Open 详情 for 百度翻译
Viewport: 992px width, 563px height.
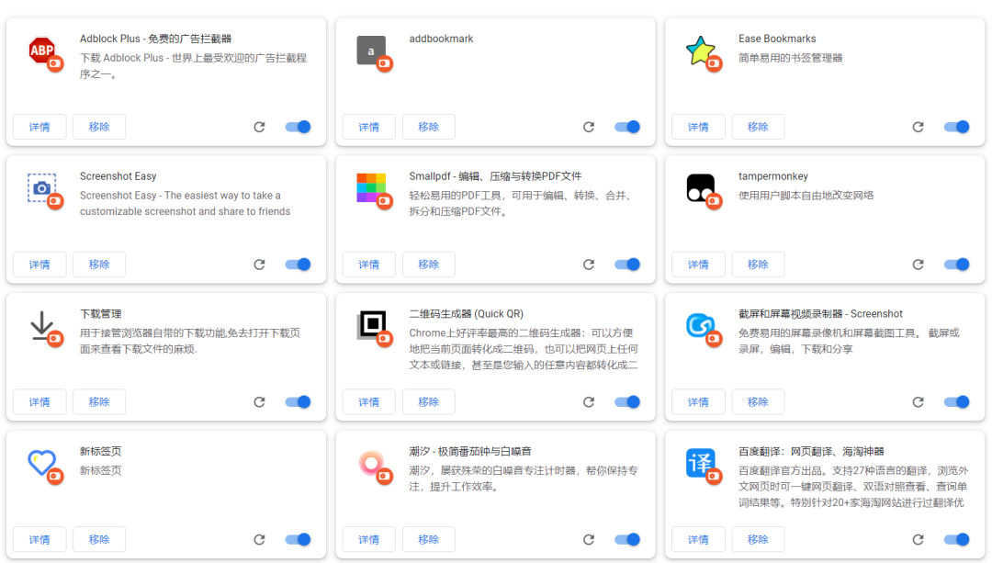point(698,540)
